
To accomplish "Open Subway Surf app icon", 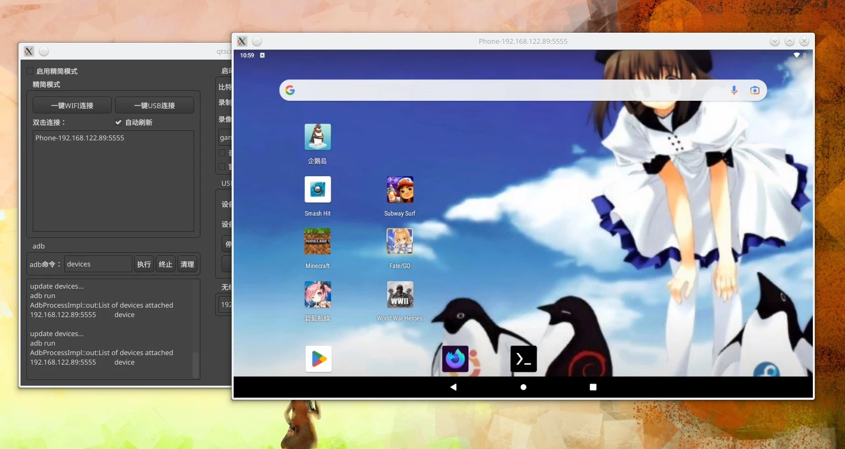I will point(400,189).
